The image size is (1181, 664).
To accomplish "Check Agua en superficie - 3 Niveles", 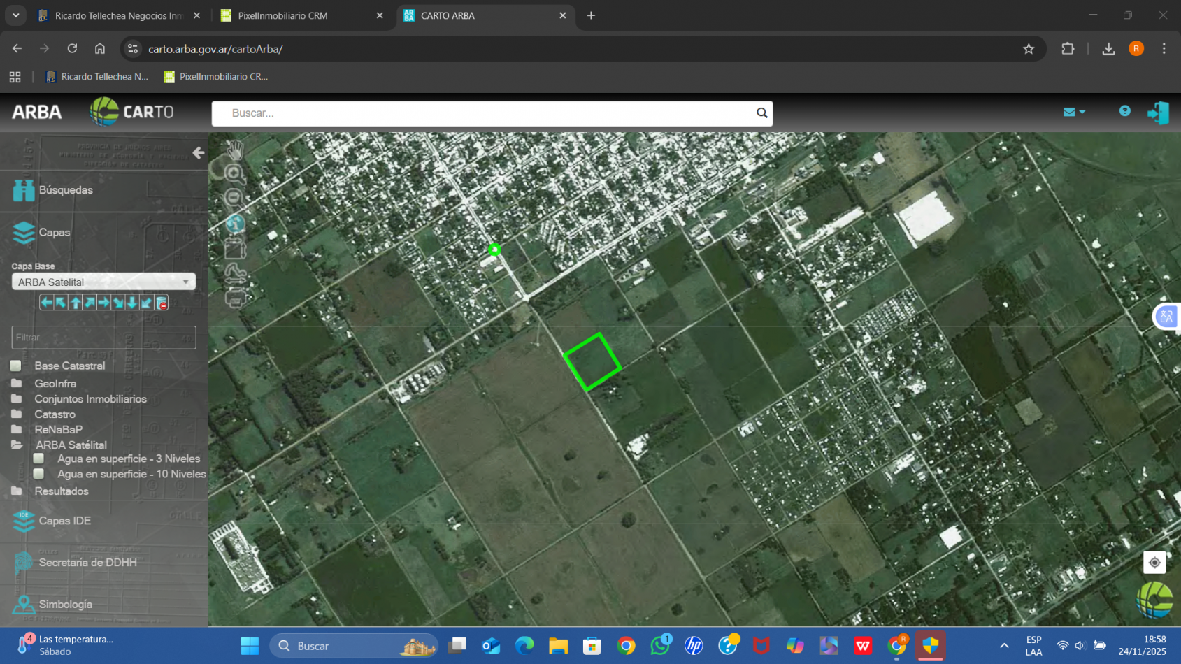I will click(x=39, y=459).
